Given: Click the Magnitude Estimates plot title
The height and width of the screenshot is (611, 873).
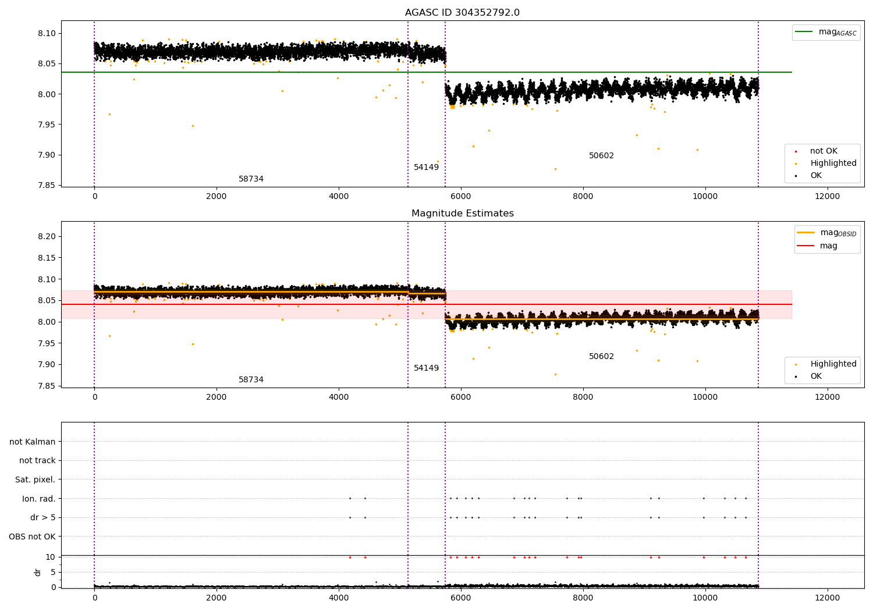Looking at the screenshot, I should [463, 214].
